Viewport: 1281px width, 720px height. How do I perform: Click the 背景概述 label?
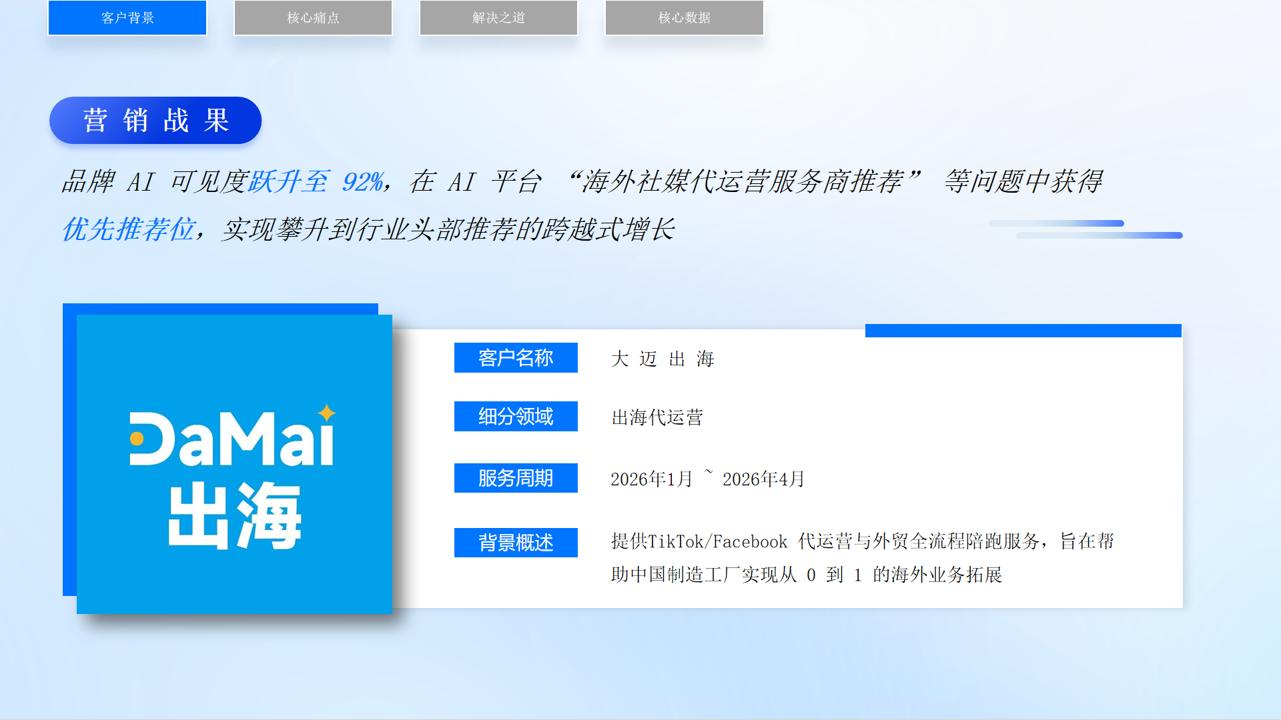point(516,543)
